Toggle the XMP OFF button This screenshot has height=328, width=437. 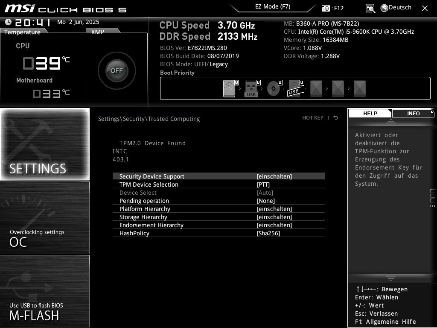click(117, 70)
